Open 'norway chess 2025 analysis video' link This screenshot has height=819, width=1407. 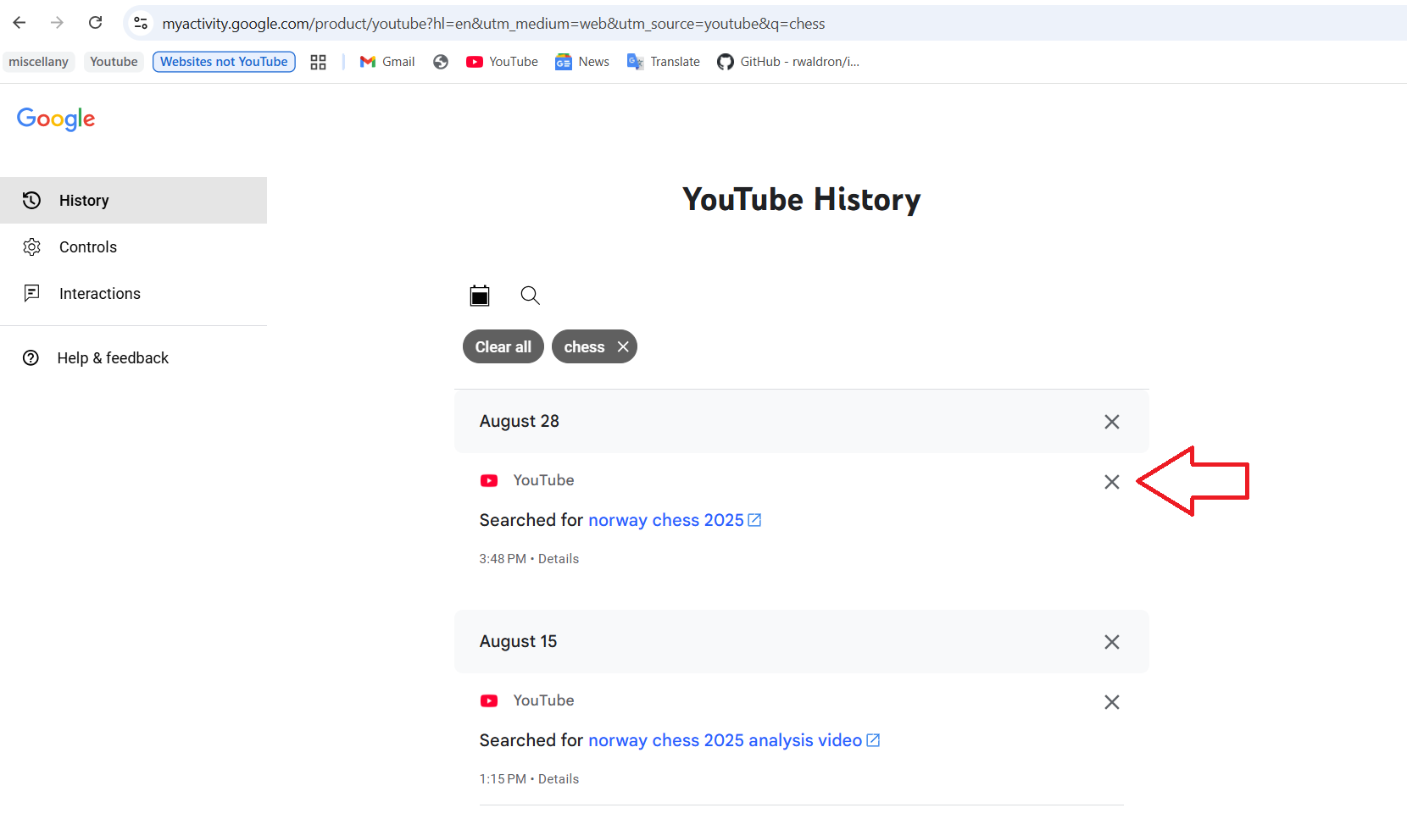725,740
